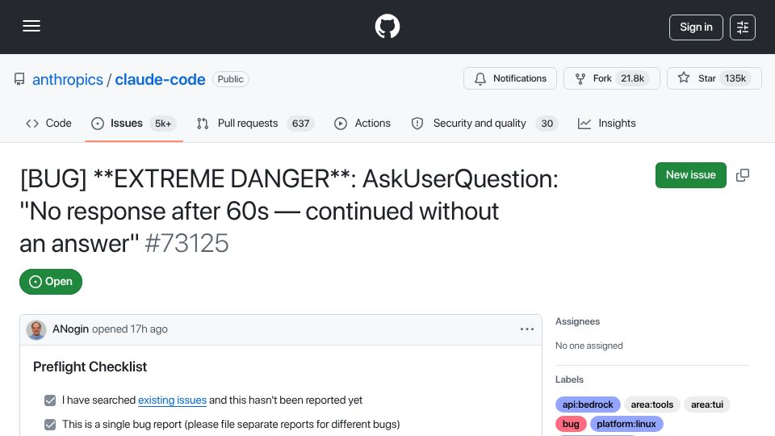Image resolution: width=775 pixels, height=436 pixels.
Task: Click the Labels heading
Action: pyautogui.click(x=569, y=379)
